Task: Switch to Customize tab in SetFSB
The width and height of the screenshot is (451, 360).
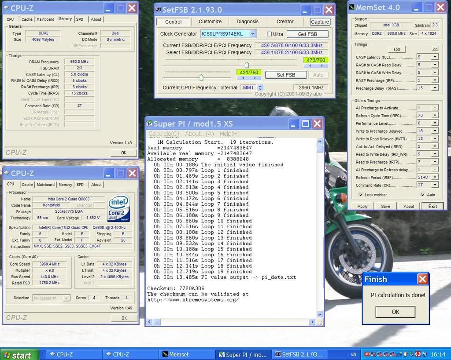Action: point(210,22)
